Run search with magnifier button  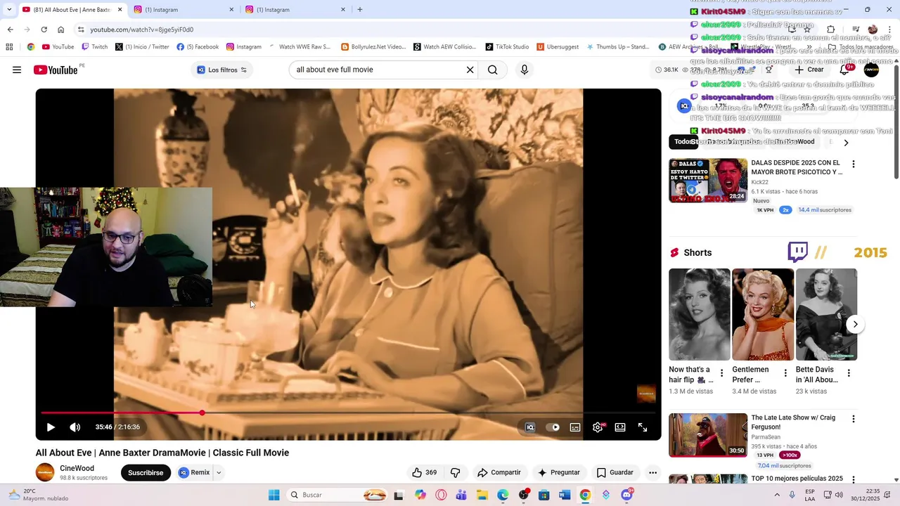point(492,70)
